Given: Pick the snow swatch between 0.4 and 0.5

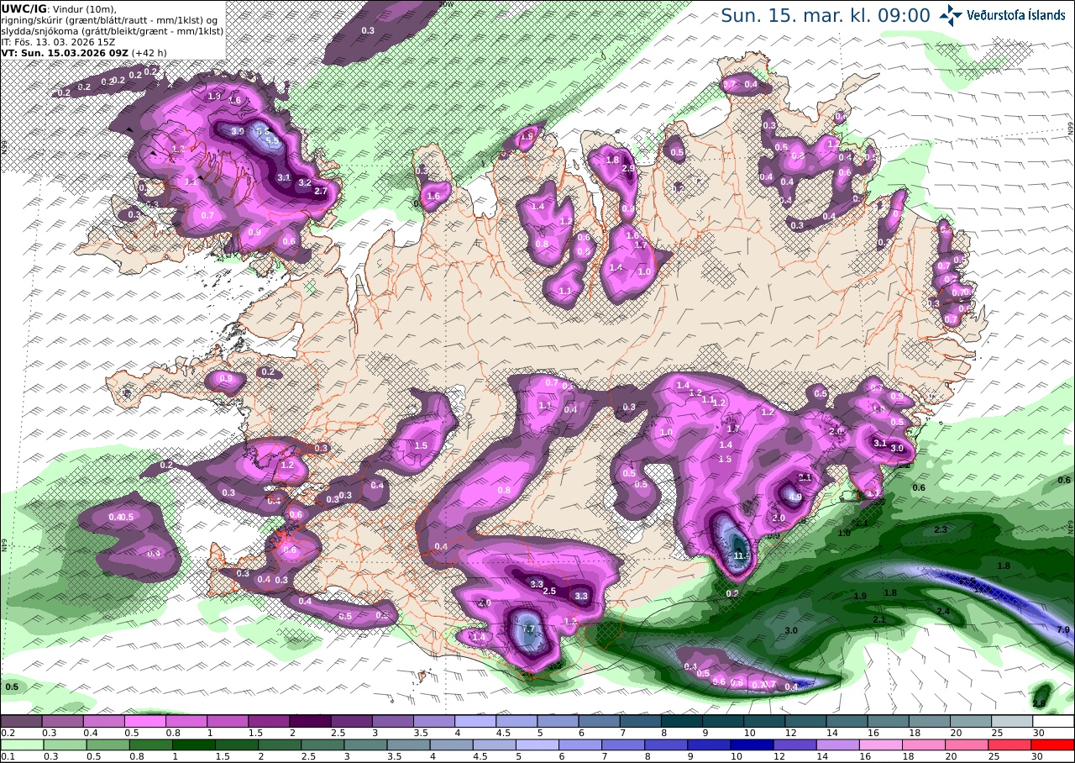Looking at the screenshot, I should (103, 721).
